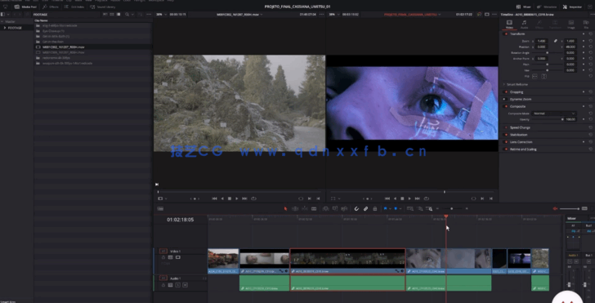Switch to Inspector Audio tab
595x303 pixels.
pyautogui.click(x=524, y=25)
